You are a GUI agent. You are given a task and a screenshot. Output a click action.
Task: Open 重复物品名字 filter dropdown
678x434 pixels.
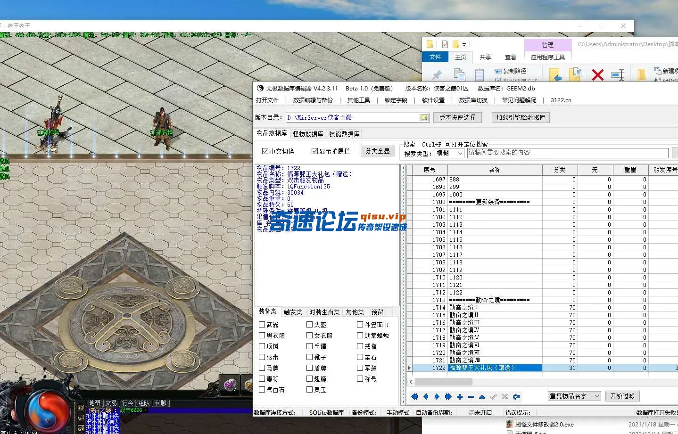tap(574, 396)
